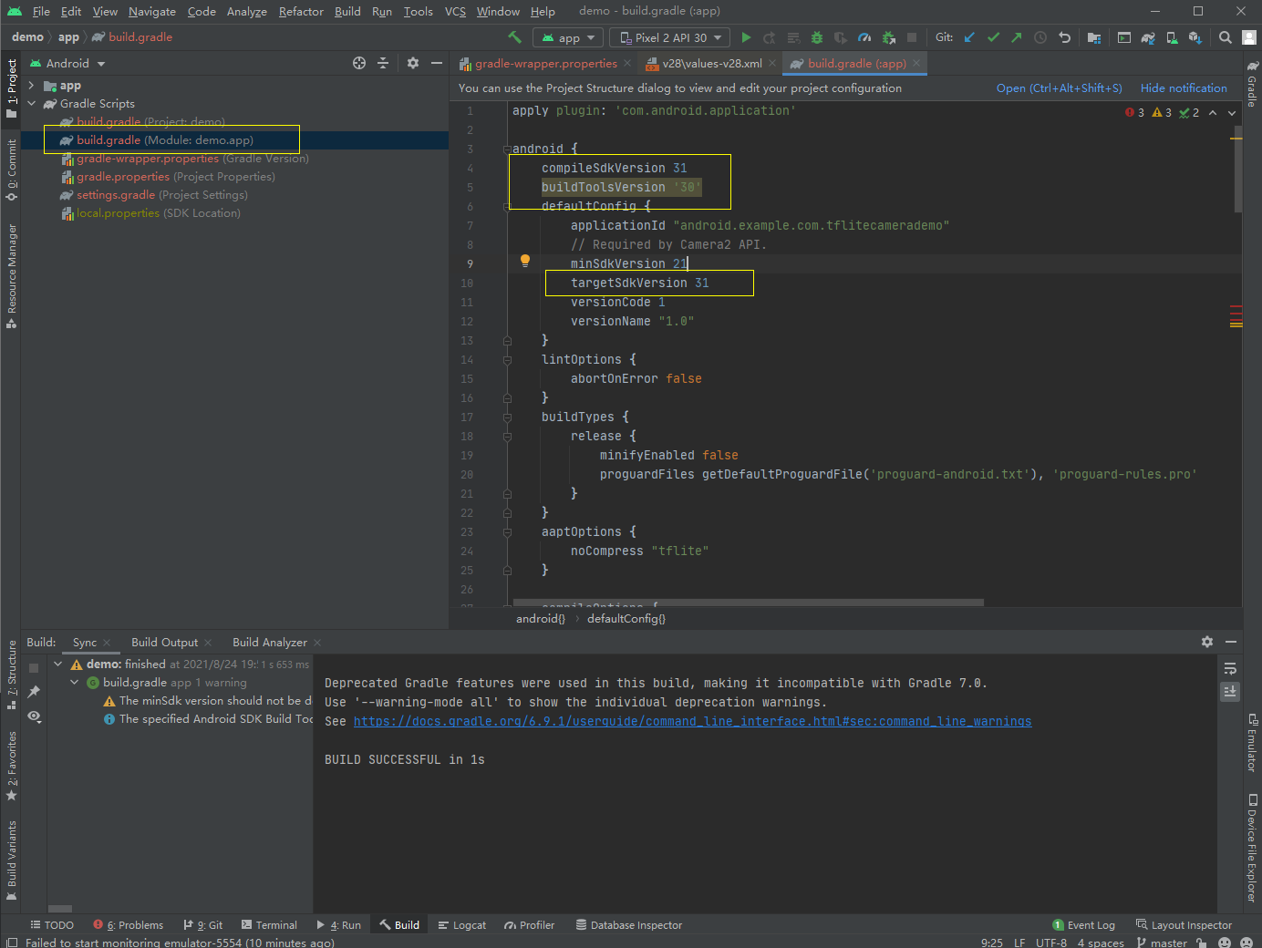Click the master git branch indicator
Image resolution: width=1262 pixels, height=948 pixels.
(1162, 943)
